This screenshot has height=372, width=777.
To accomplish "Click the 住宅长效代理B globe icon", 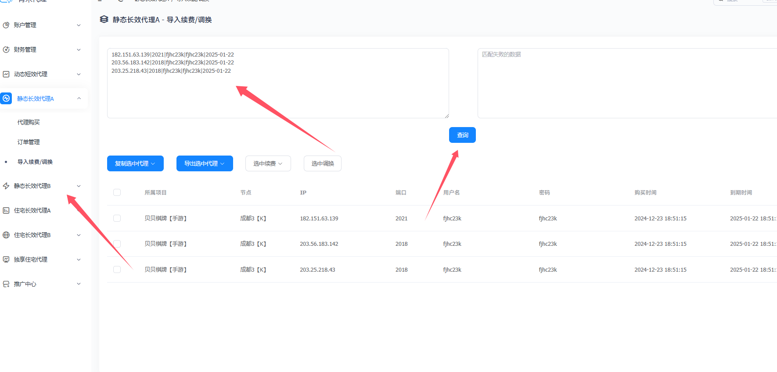I will tap(6, 235).
